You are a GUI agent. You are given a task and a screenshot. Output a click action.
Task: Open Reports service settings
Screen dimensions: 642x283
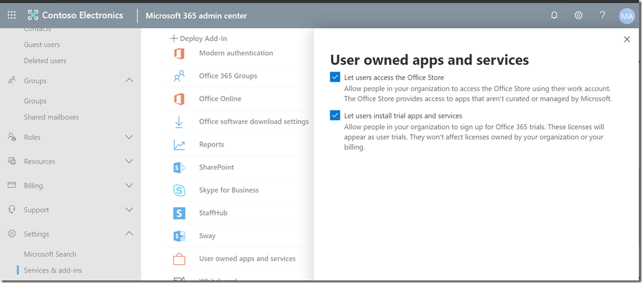tap(212, 145)
